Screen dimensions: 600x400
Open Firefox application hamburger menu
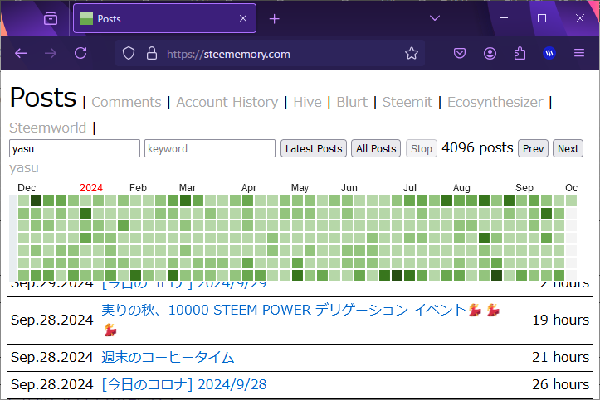579,54
